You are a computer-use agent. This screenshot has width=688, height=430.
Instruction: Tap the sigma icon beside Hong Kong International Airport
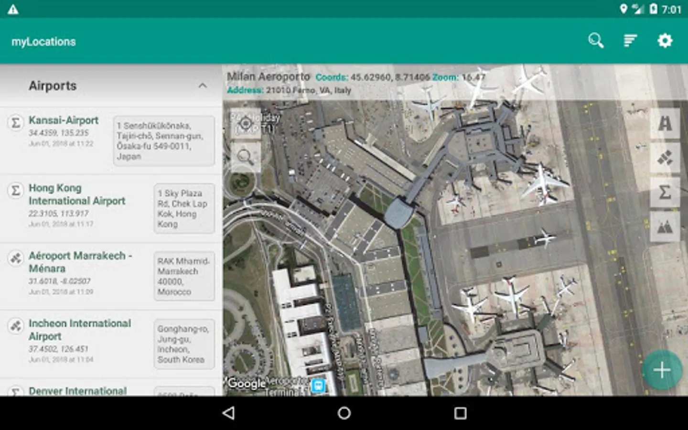click(x=16, y=191)
